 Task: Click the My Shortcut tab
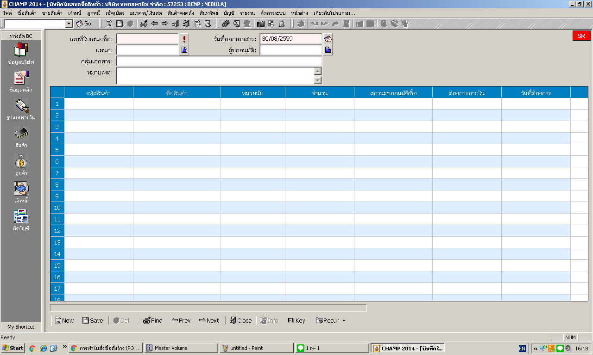[21, 326]
